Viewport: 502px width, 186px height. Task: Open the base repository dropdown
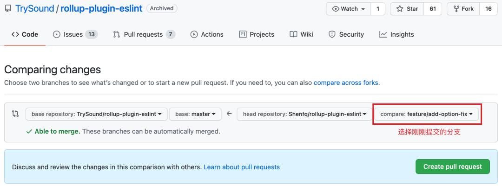(96, 114)
